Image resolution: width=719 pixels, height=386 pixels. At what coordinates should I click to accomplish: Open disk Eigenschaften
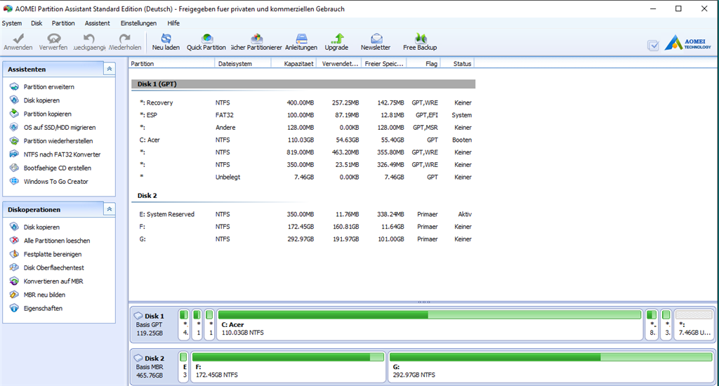click(43, 308)
